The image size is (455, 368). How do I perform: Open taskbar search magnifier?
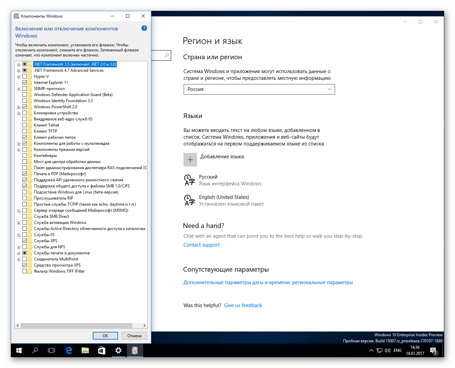tap(35, 350)
